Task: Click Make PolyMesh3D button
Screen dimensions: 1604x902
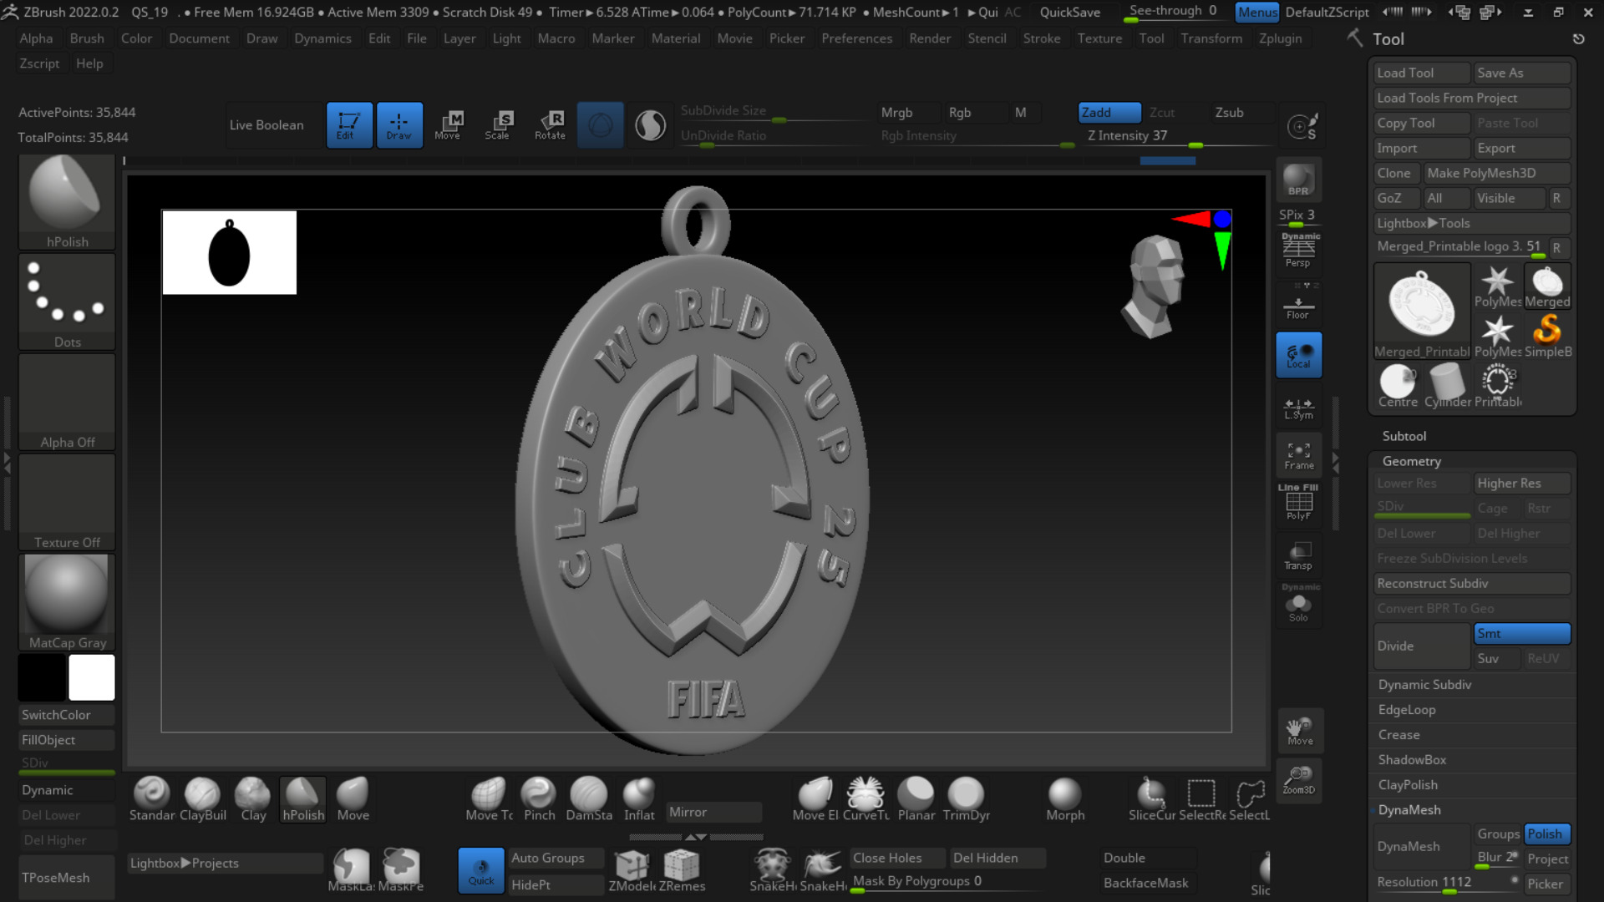Action: tap(1497, 173)
